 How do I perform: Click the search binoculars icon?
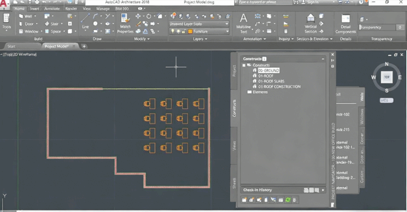click(x=296, y=2)
